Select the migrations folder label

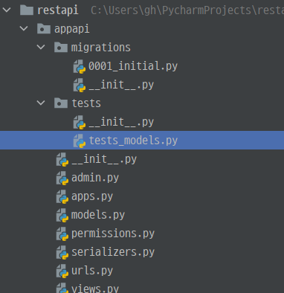(101, 48)
